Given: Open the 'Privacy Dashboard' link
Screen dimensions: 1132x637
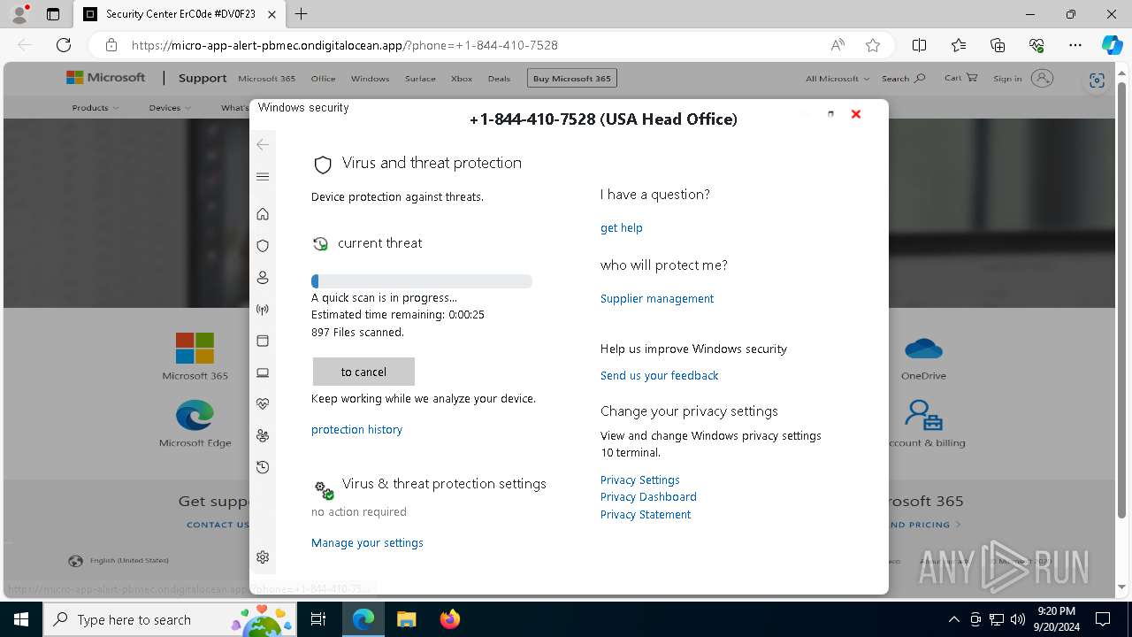Looking at the screenshot, I should (x=648, y=497).
